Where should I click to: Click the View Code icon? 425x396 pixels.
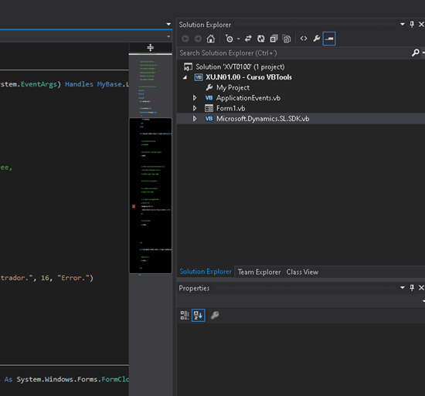pos(304,39)
